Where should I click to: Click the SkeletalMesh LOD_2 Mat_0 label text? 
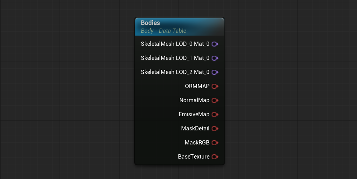click(x=175, y=72)
